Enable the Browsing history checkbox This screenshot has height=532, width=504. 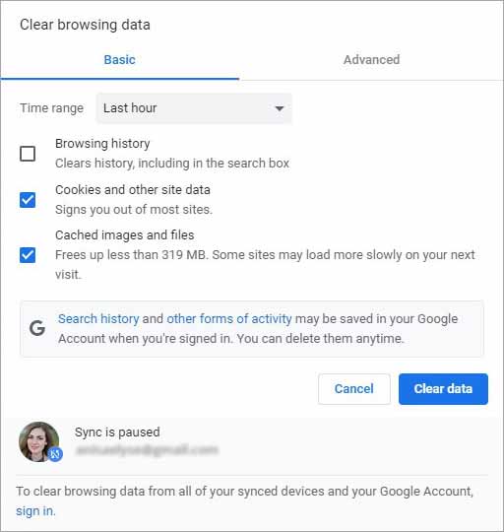pos(28,154)
